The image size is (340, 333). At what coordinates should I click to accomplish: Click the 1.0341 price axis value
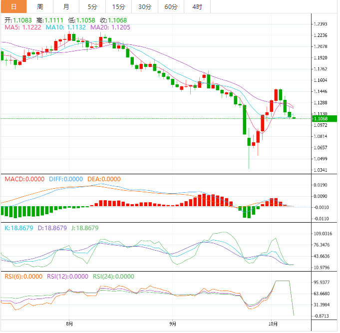pyautogui.click(x=321, y=170)
